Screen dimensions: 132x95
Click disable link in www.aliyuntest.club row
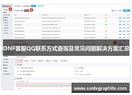(124, 21)
